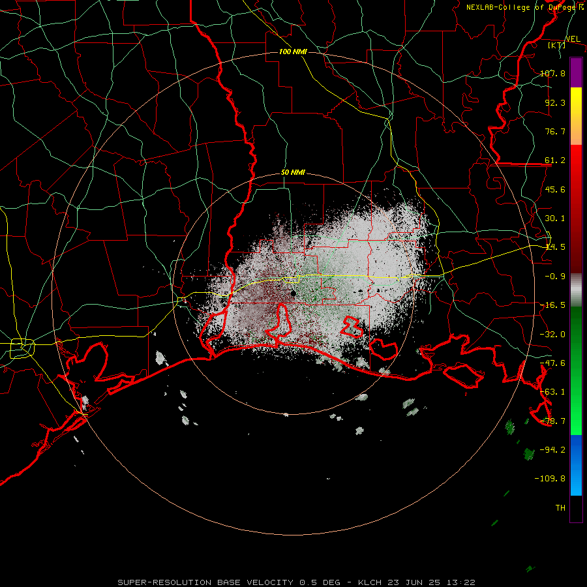Pick the purple segment of the velocity color bar
The image size is (587, 587).
576,72
